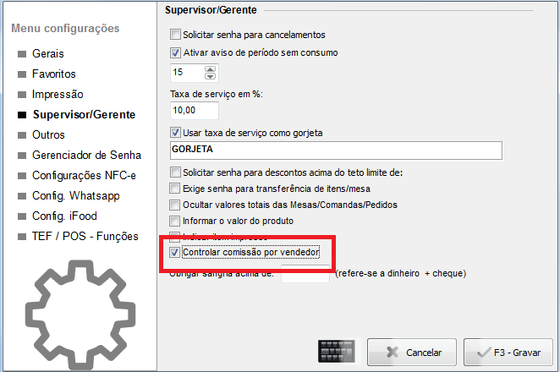Uncheck Ativar aviso de período sem consumo

(175, 52)
